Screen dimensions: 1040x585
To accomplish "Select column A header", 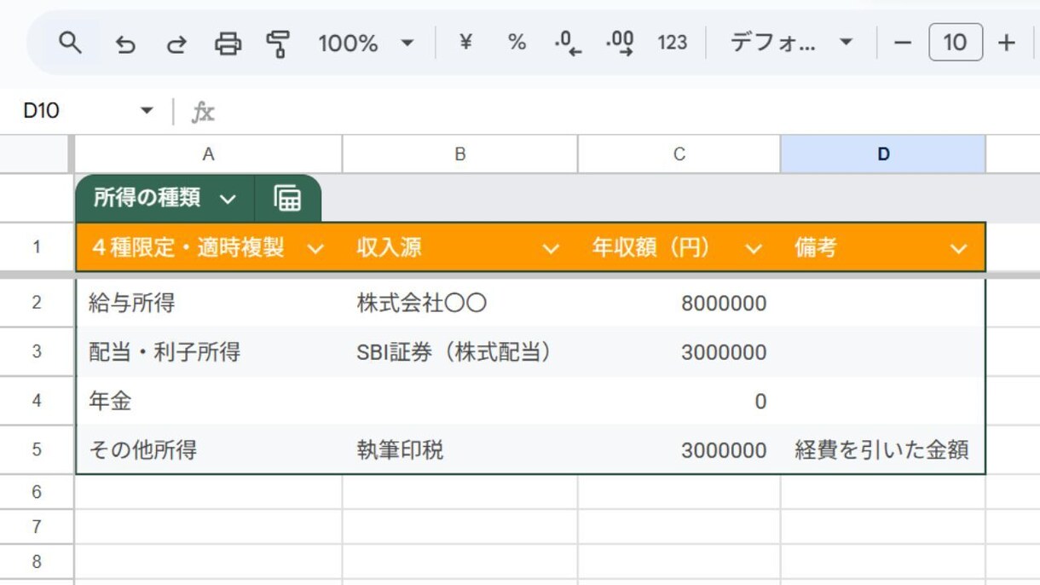I will click(208, 154).
